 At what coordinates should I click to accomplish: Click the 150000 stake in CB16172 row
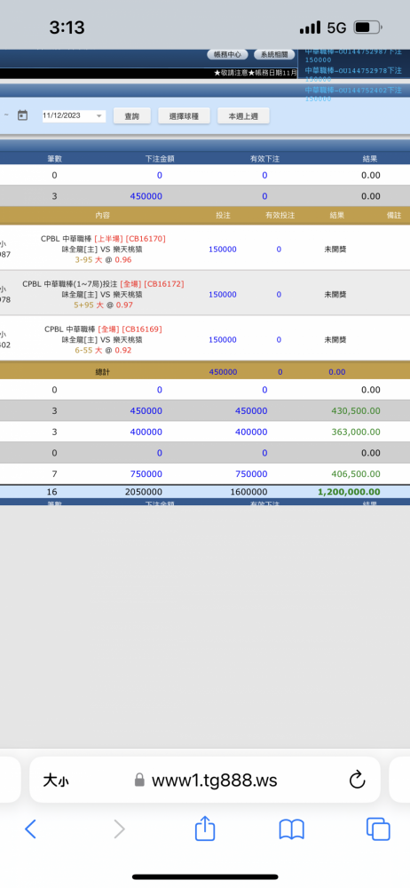coord(223,295)
